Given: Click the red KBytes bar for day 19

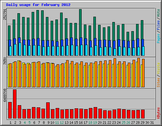Looking at the screenshot, I should 96,113.
